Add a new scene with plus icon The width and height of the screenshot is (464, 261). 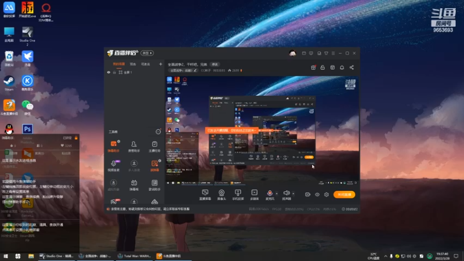coord(161,64)
